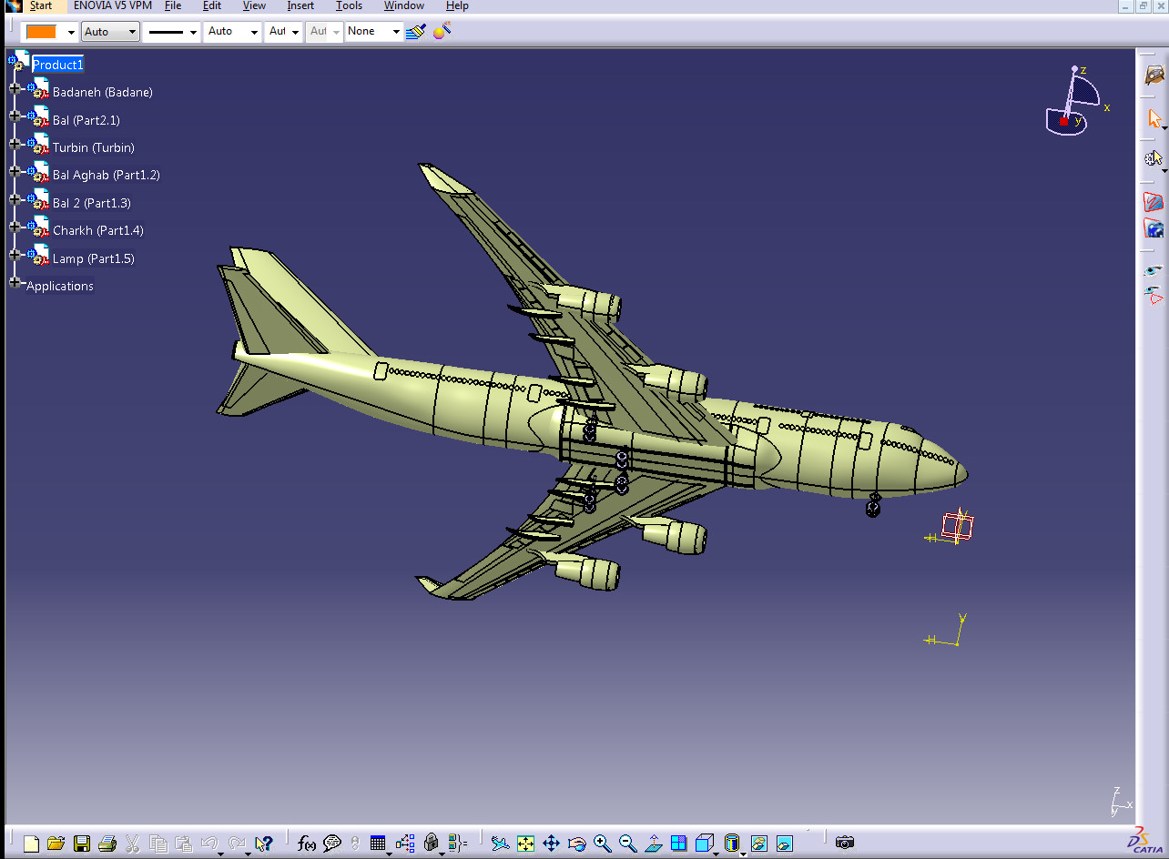This screenshot has width=1169, height=859.
Task: Expand the Applications tree node
Action: [x=15, y=283]
